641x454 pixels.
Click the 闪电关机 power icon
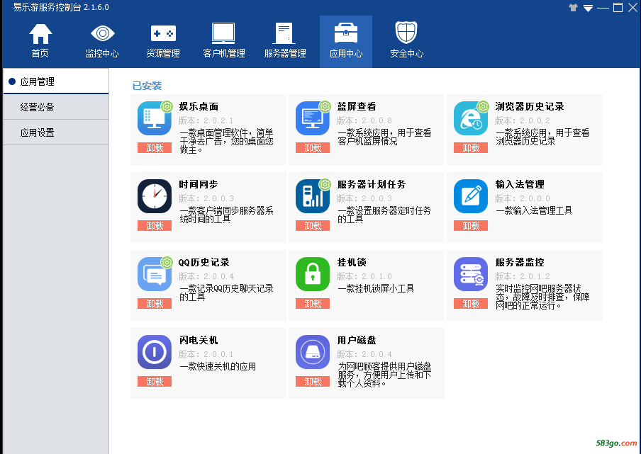pos(155,352)
